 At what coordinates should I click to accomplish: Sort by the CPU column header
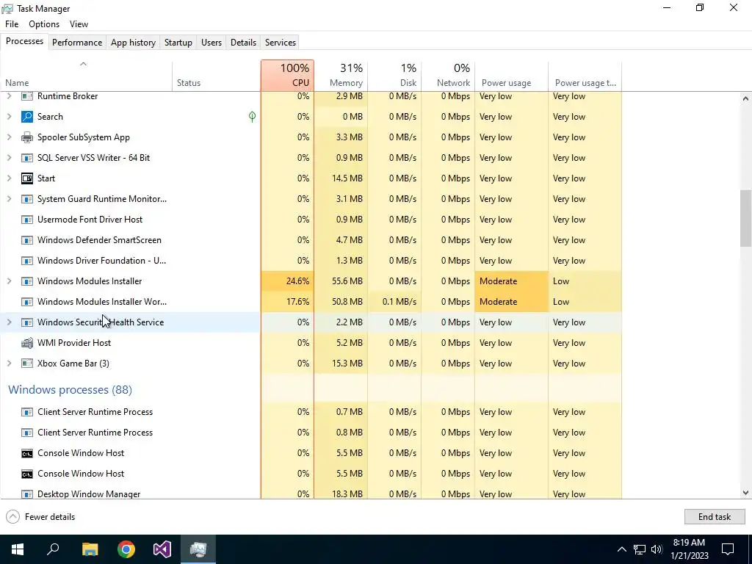[288, 76]
